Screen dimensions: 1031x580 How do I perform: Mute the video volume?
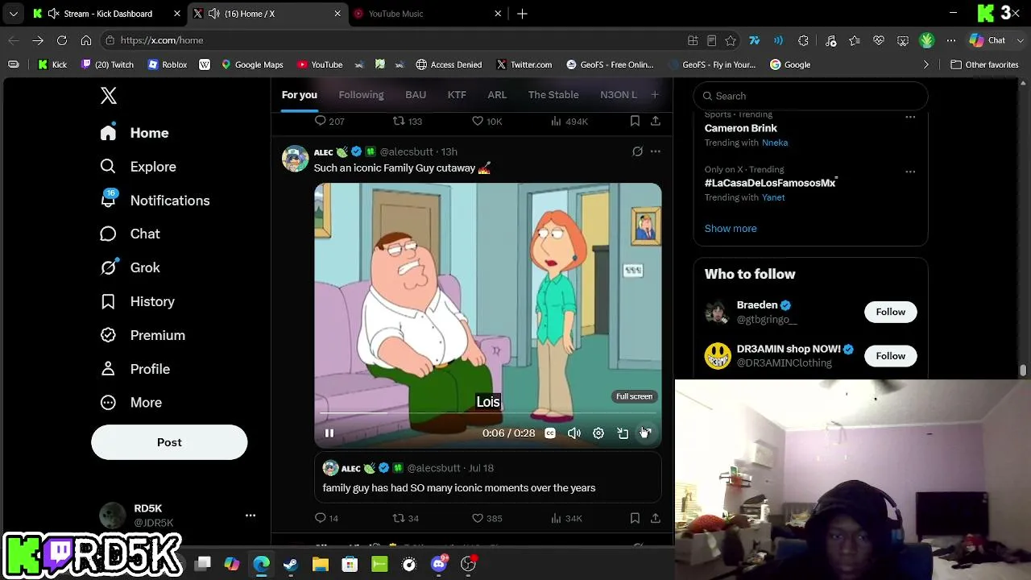click(574, 433)
